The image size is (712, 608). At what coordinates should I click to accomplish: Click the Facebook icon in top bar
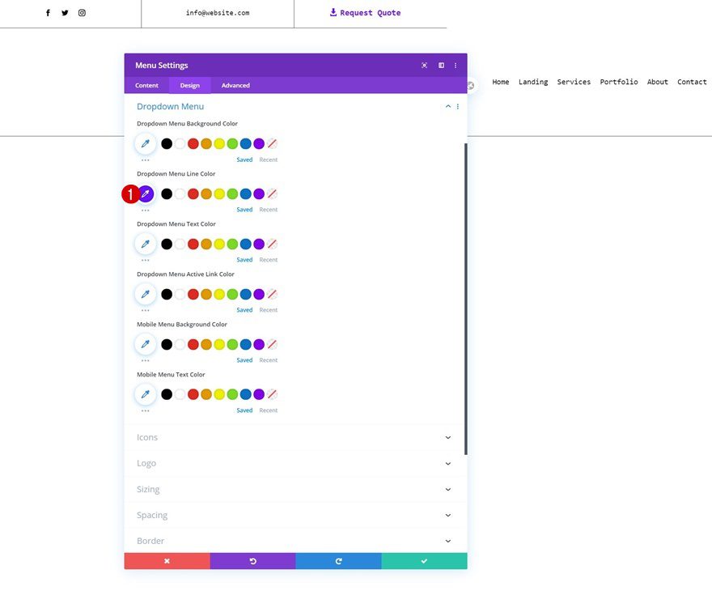(48, 13)
